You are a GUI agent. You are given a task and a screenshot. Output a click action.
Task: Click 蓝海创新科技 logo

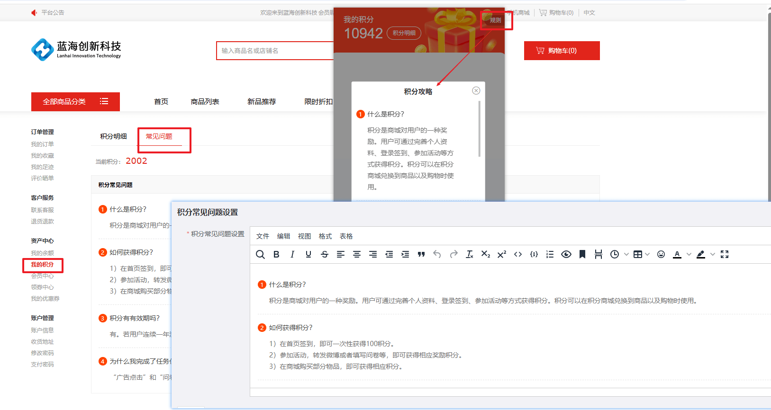(76, 49)
